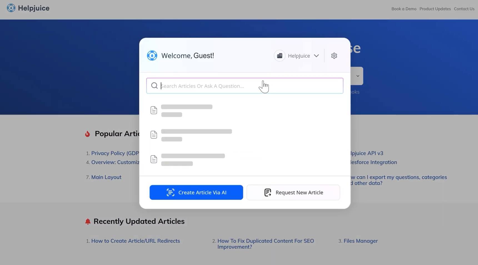The width and height of the screenshot is (478, 265).
Task: Click the flame icon beside Popular Articles
Action: [x=87, y=134]
